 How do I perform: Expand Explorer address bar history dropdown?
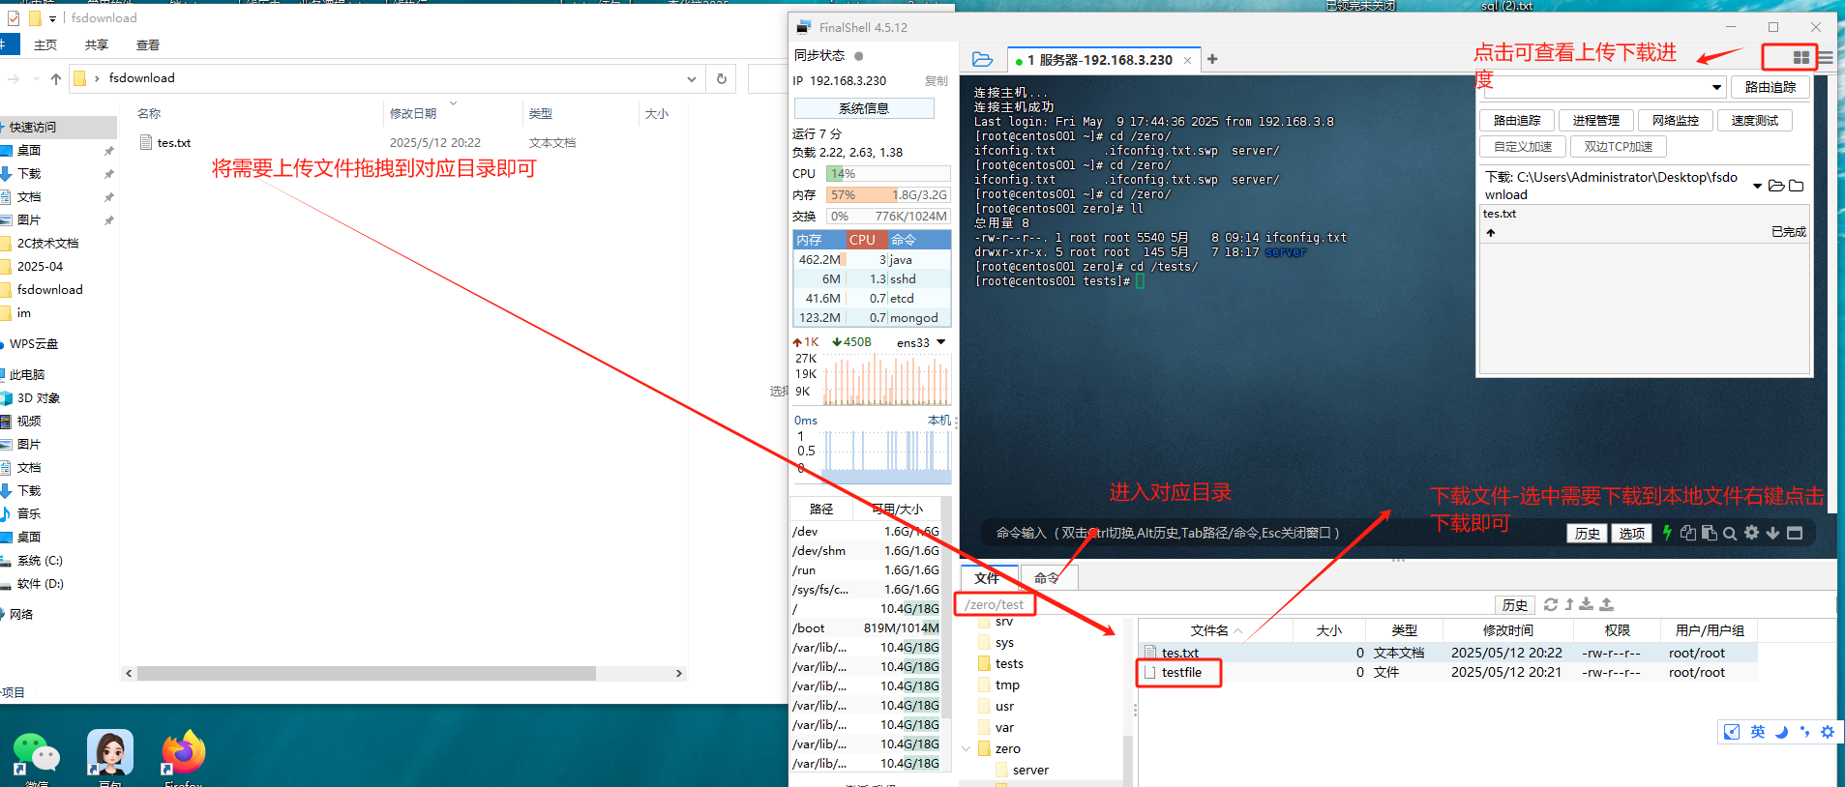pyautogui.click(x=692, y=78)
